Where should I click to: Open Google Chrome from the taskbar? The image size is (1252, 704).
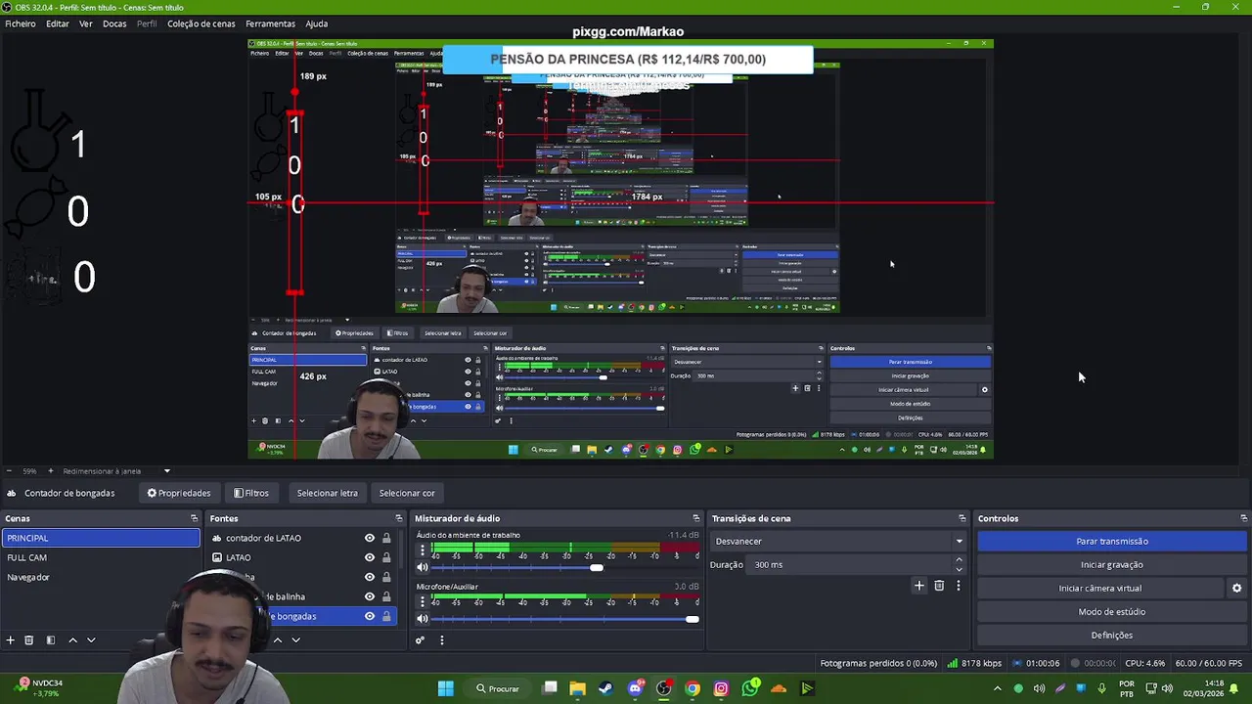pyautogui.click(x=693, y=688)
